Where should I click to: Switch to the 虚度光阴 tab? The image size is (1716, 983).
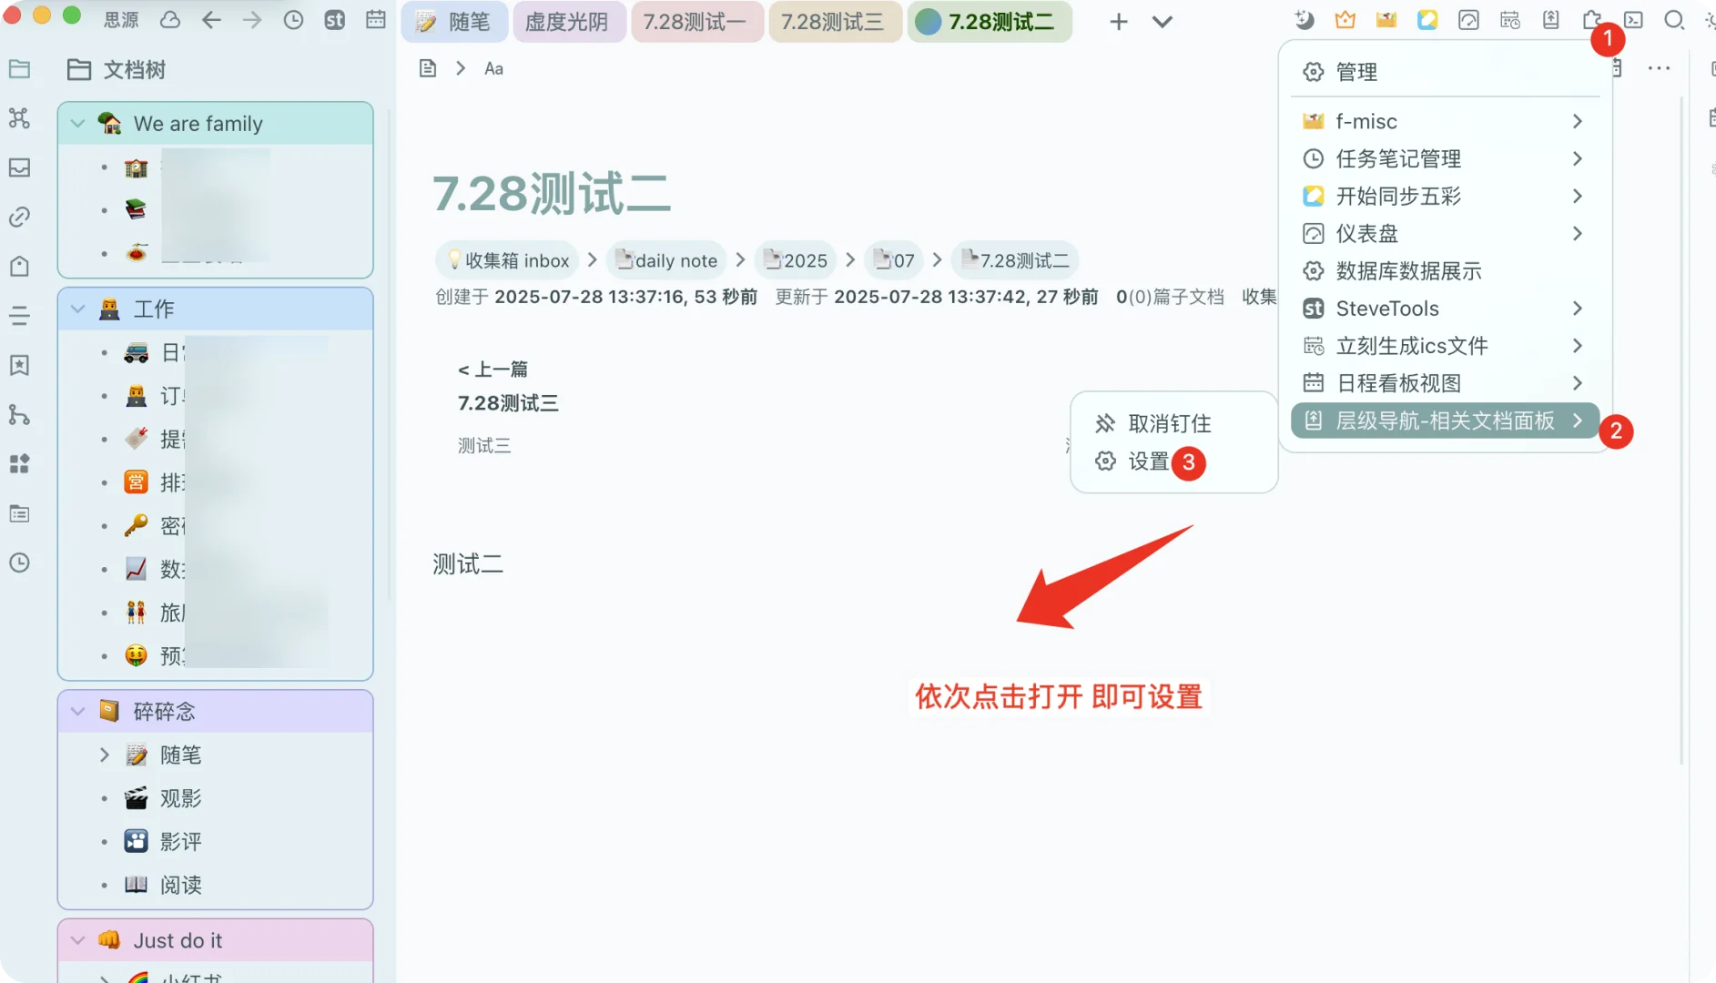(569, 21)
